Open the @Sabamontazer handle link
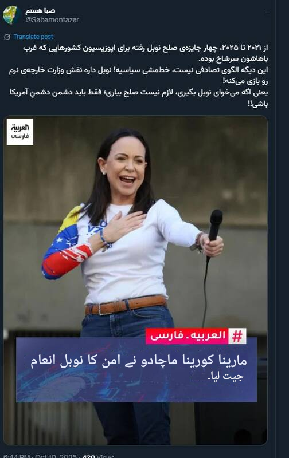This screenshot has height=458, width=289. 52,20
